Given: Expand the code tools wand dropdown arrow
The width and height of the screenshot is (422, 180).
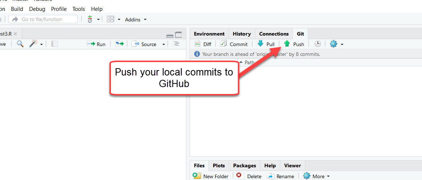Looking at the screenshot, I should click(41, 45).
